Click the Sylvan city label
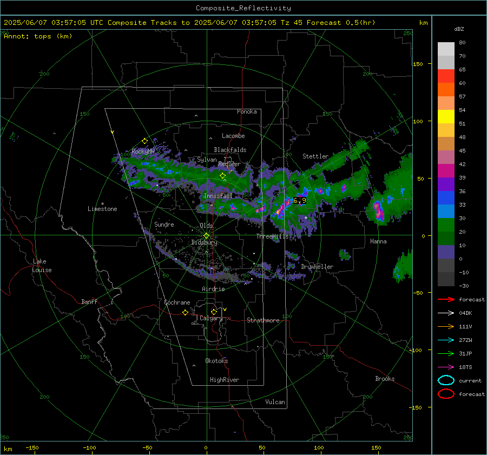The image size is (487, 455). tap(207, 160)
